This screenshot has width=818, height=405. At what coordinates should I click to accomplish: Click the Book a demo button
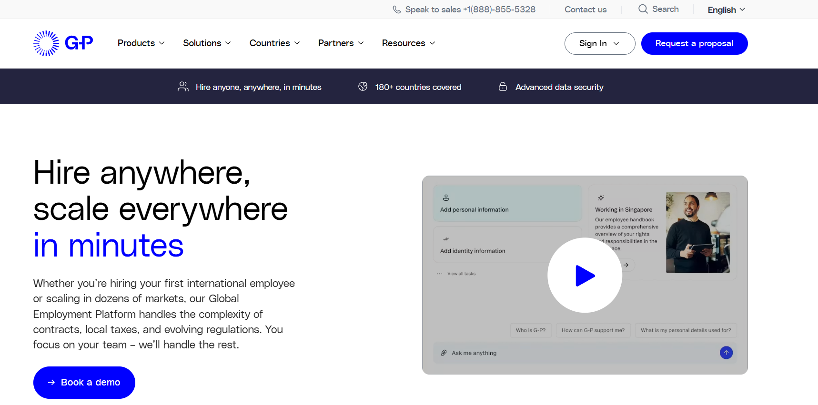(84, 383)
